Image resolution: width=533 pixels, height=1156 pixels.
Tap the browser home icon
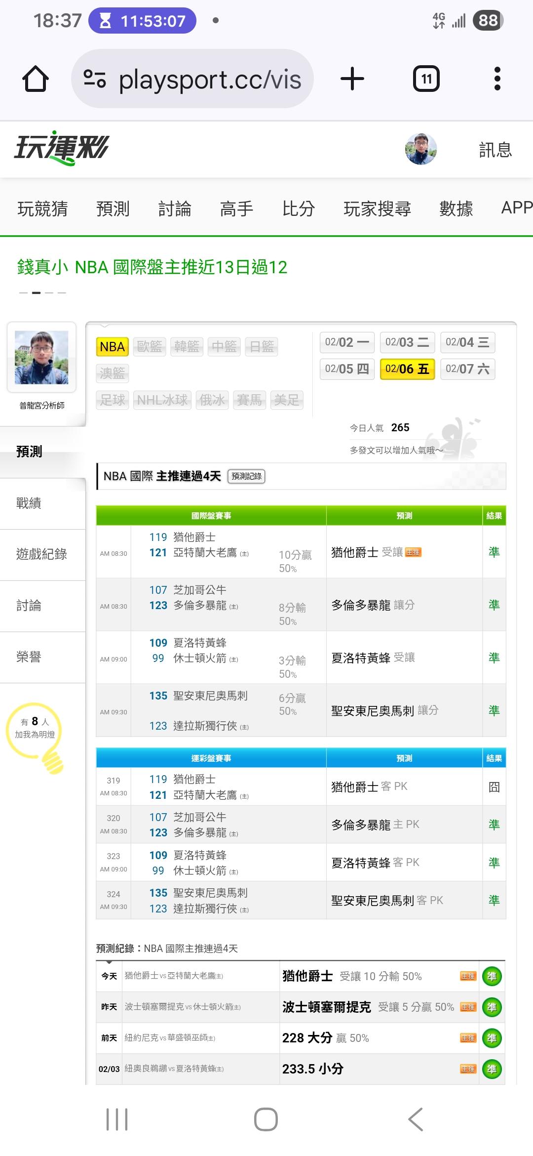pyautogui.click(x=36, y=79)
